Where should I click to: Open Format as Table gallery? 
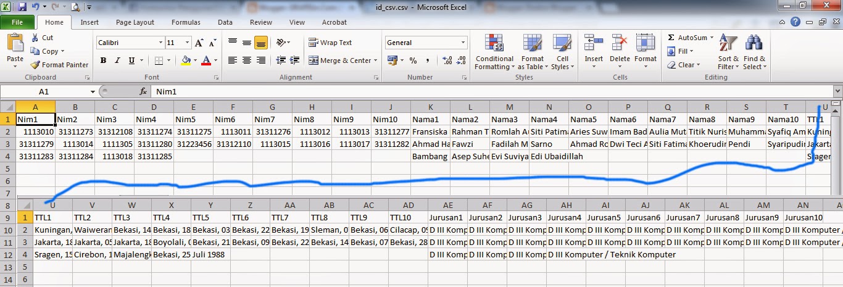click(x=533, y=52)
